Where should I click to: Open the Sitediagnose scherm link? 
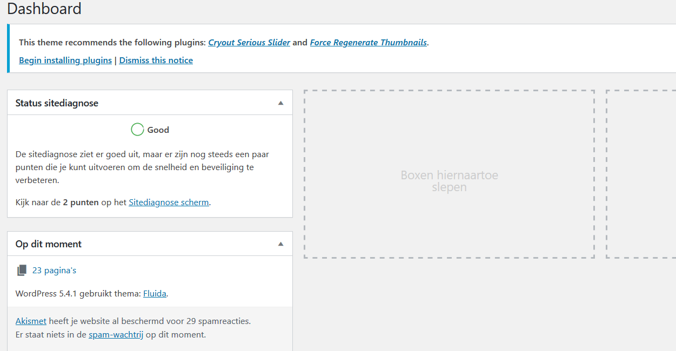169,202
